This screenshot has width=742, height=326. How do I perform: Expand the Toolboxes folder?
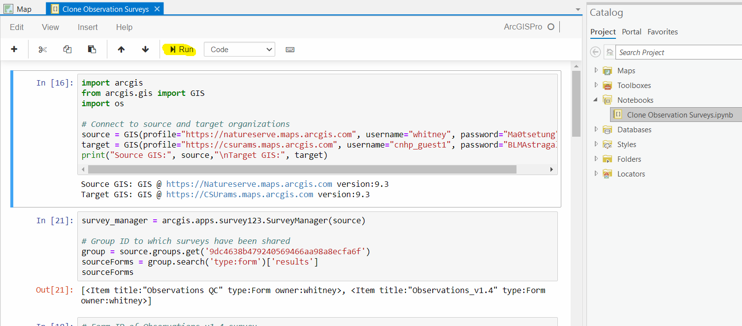596,85
